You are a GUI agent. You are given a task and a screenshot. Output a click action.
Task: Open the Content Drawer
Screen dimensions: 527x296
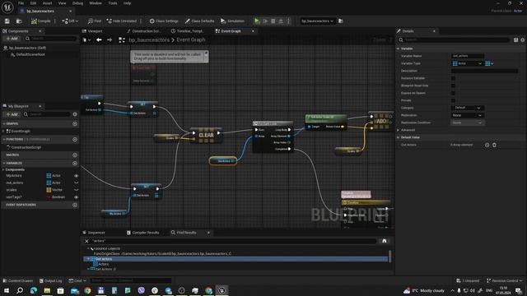coord(18,280)
